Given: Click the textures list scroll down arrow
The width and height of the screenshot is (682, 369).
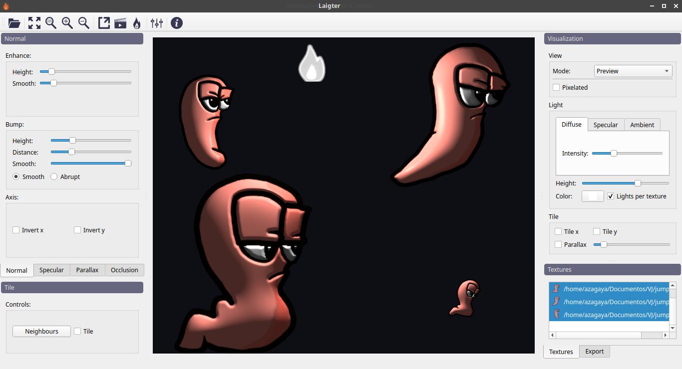Looking at the screenshot, I should click(x=673, y=328).
